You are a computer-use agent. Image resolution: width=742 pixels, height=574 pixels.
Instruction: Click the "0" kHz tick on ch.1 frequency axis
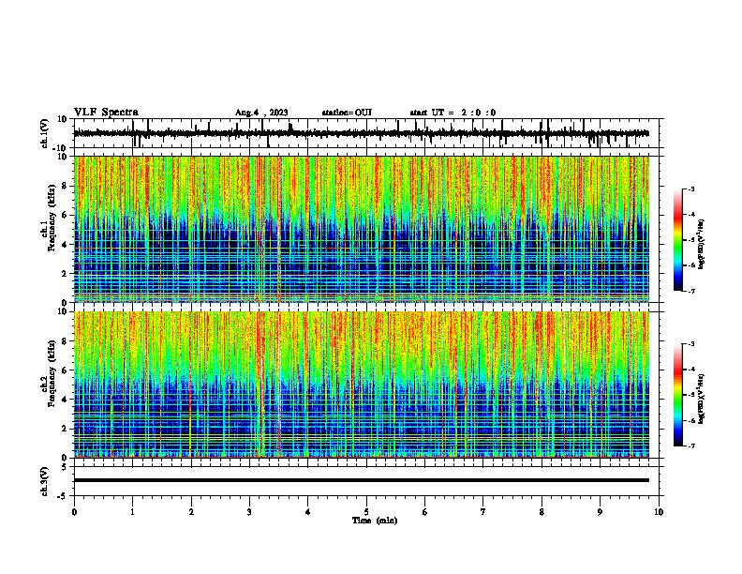coord(66,303)
